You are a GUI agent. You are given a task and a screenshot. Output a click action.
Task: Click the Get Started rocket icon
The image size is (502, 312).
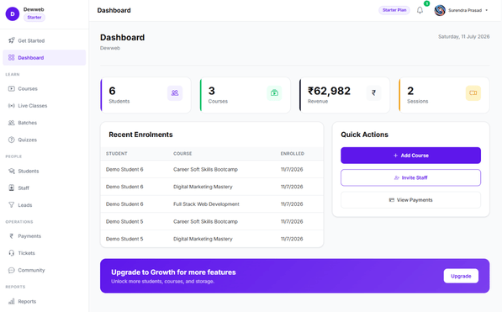[12, 40]
